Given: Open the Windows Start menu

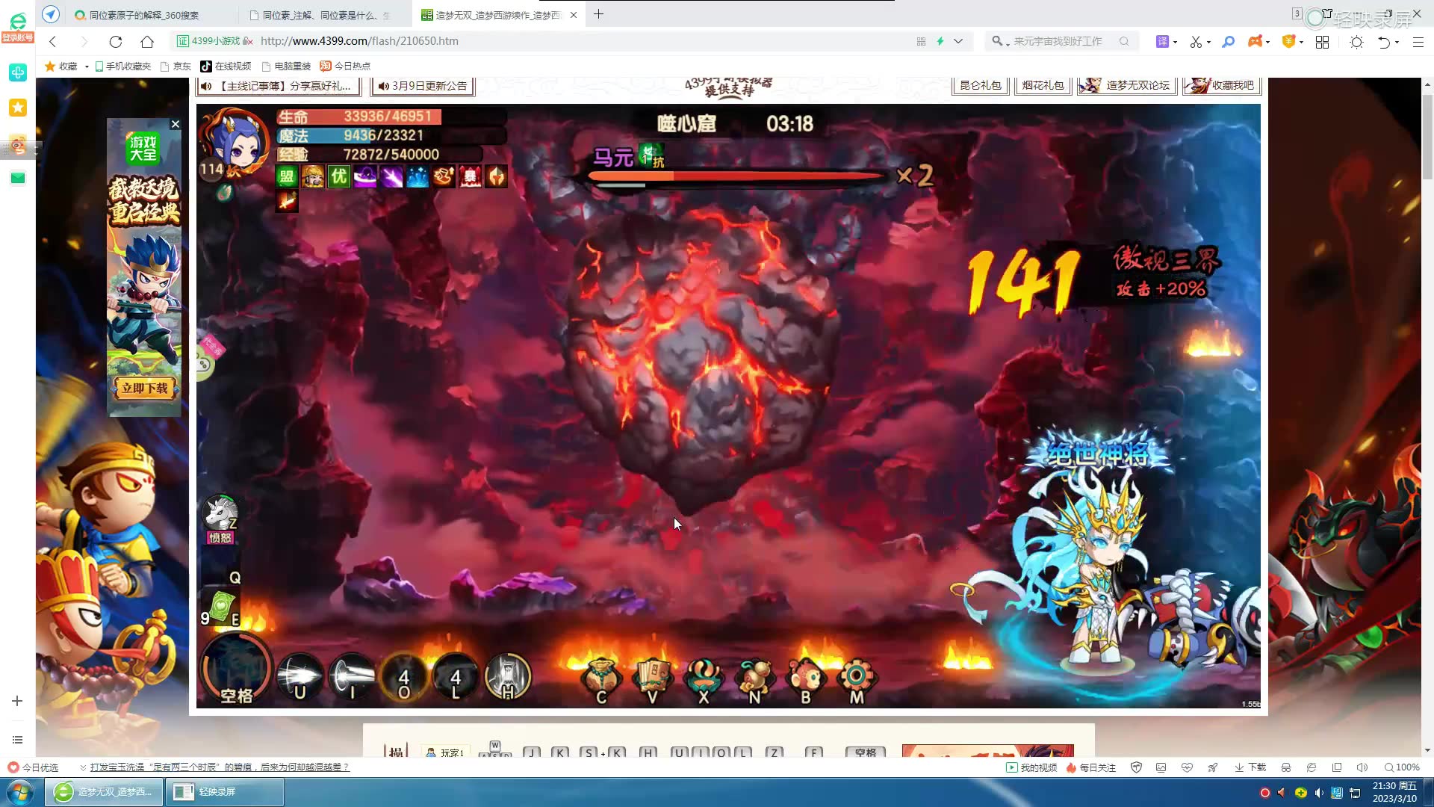Looking at the screenshot, I should (x=20, y=792).
